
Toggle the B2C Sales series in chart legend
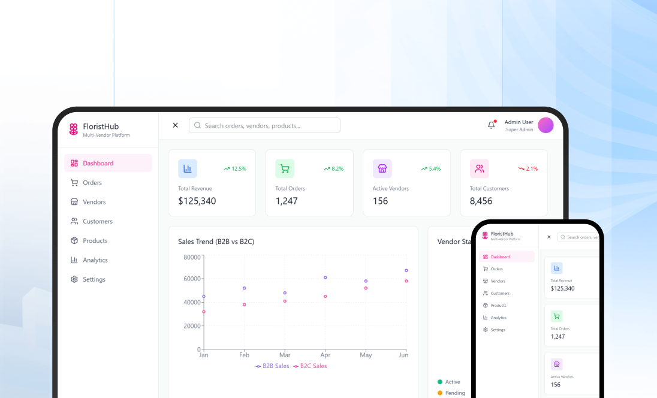tap(310, 366)
